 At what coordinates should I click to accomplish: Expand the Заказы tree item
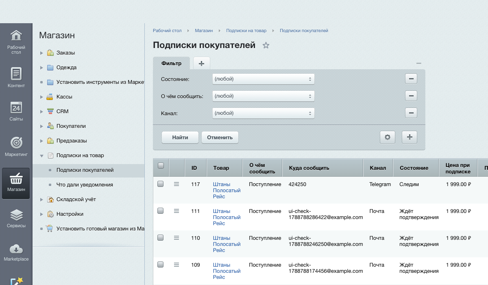click(41, 53)
